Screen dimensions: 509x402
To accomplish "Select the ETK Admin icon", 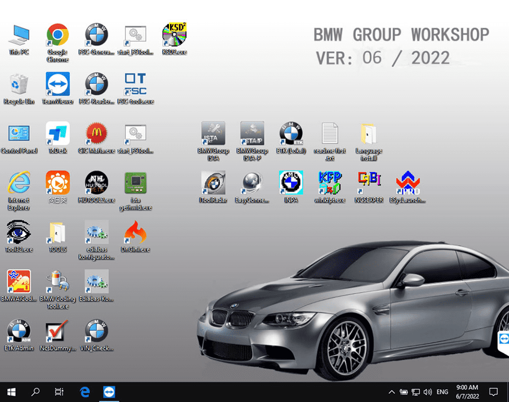I will 19,335.
